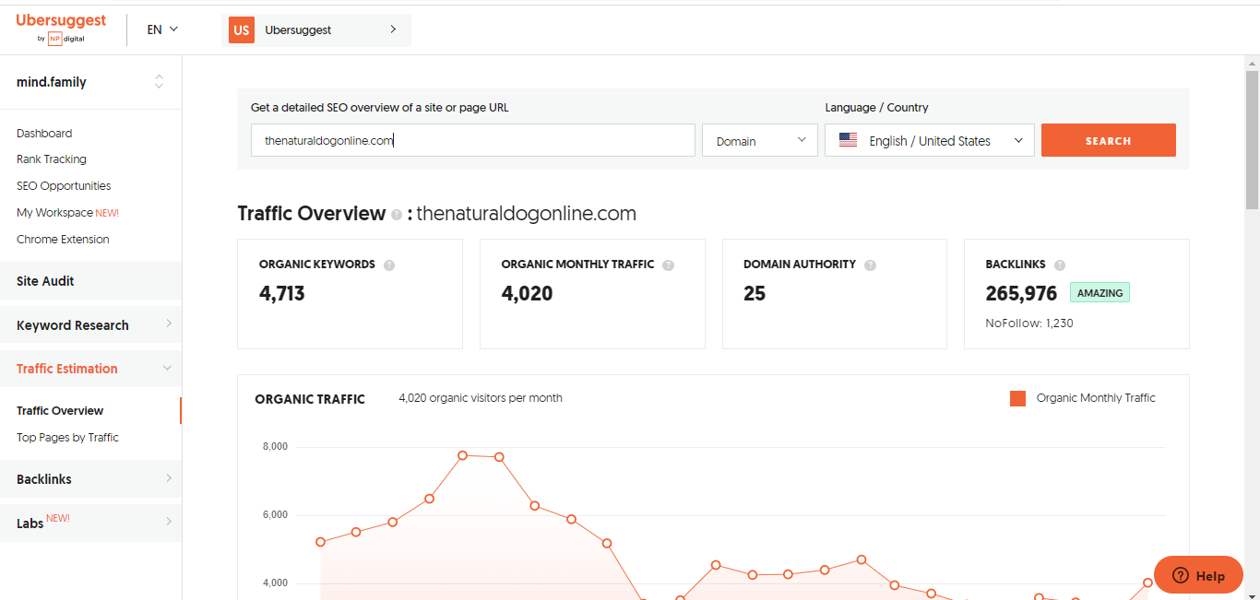This screenshot has width=1260, height=600.
Task: Click Backlinks info icon
Action: coord(1060,265)
